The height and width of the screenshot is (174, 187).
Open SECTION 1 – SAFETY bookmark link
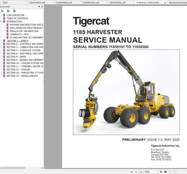(x=18, y=41)
